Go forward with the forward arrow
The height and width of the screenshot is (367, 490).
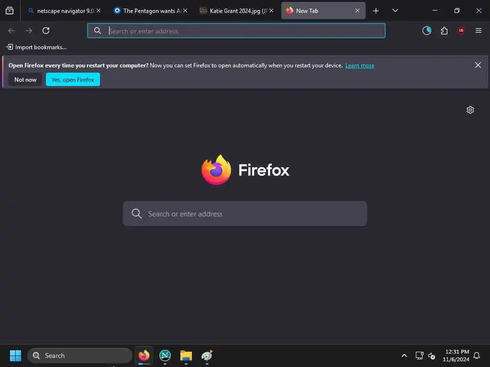pos(29,31)
